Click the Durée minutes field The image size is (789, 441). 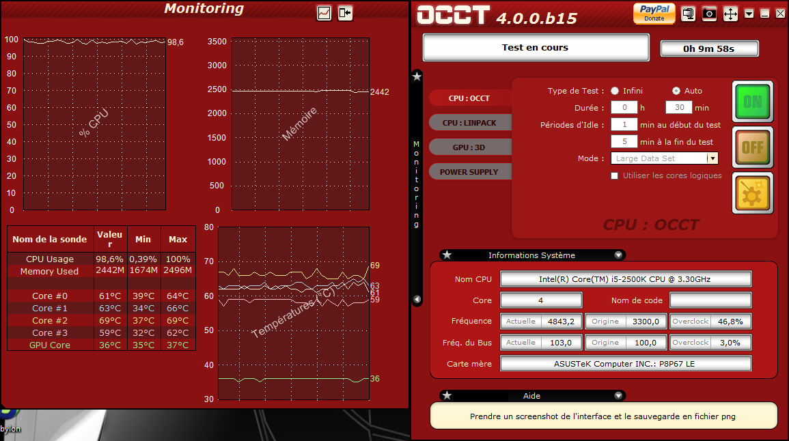(678, 108)
